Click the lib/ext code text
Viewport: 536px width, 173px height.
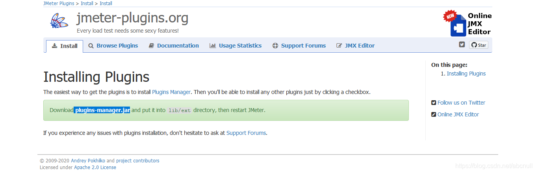tap(179, 110)
